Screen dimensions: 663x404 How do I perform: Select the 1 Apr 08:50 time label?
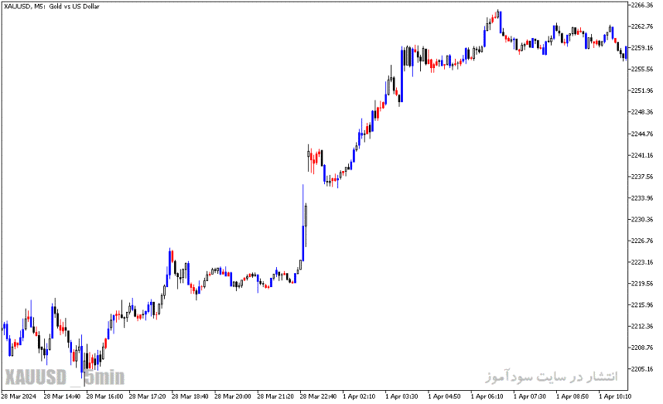point(572,397)
